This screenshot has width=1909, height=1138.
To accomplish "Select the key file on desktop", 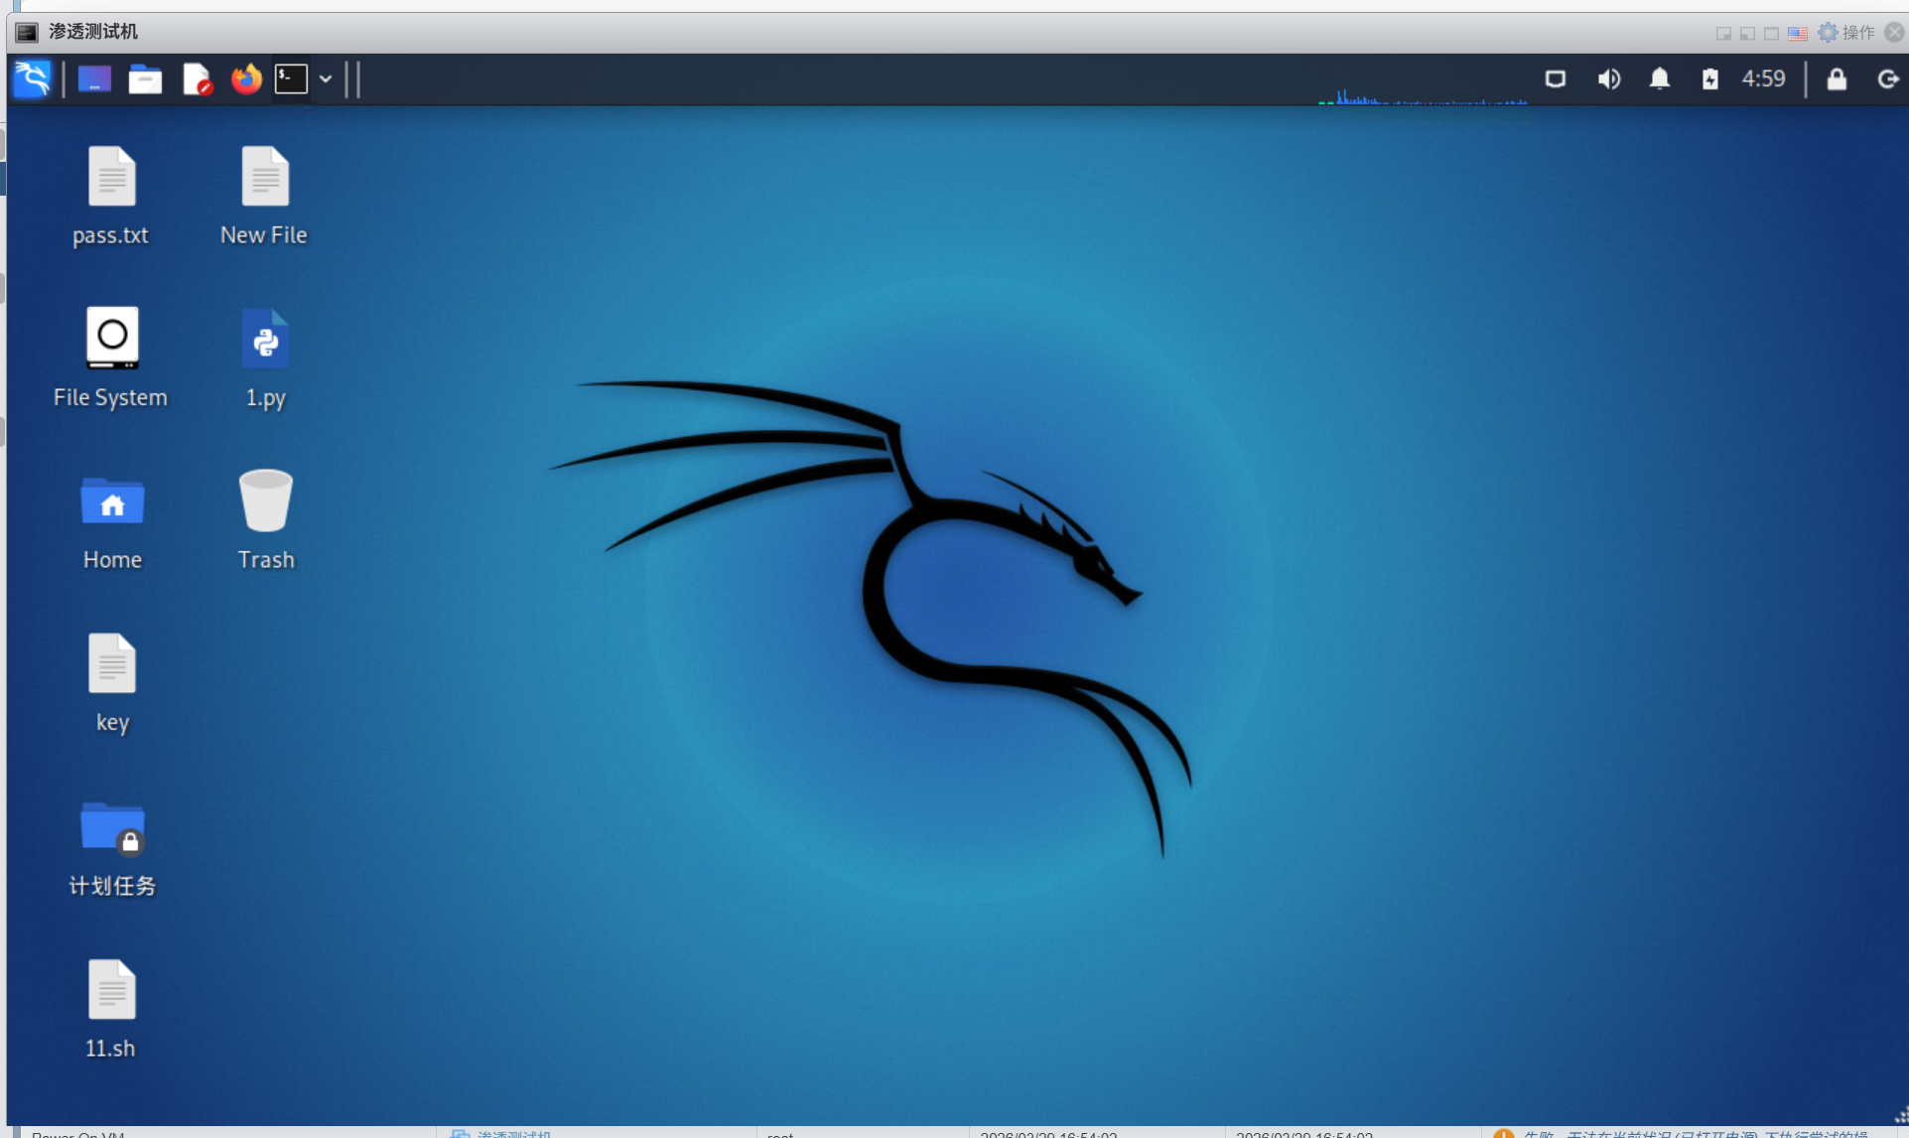I will tap(112, 683).
